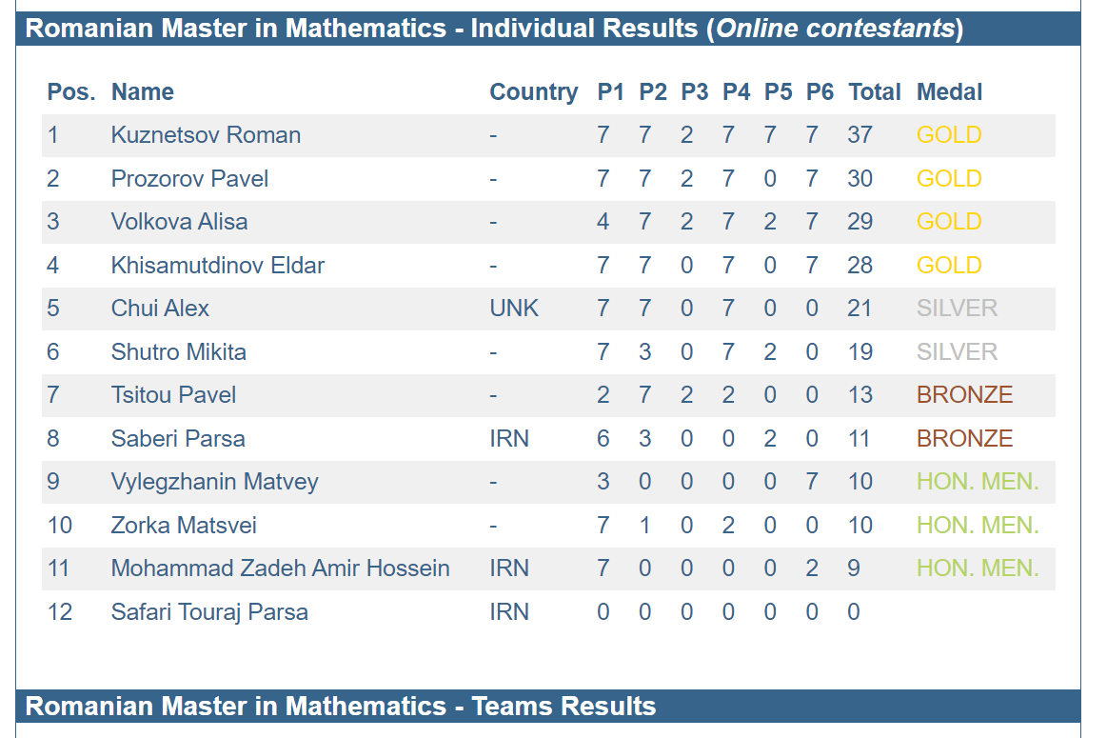
Task: Click the Individual Results section heading
Action: click(494, 29)
